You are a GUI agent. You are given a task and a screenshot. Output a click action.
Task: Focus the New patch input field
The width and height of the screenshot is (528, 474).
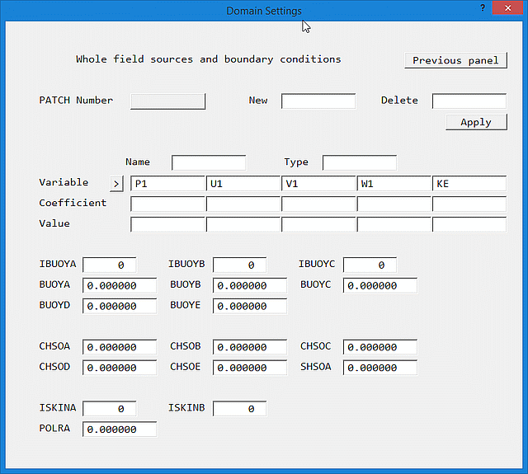(x=318, y=101)
